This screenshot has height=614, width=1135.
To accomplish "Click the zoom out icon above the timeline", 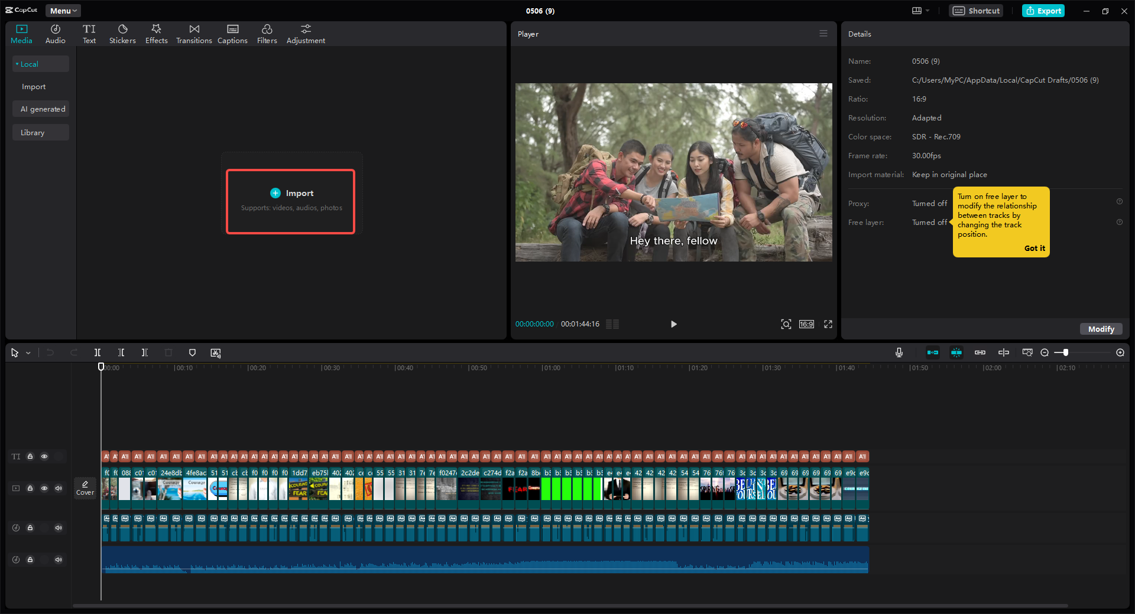I will coord(1045,352).
